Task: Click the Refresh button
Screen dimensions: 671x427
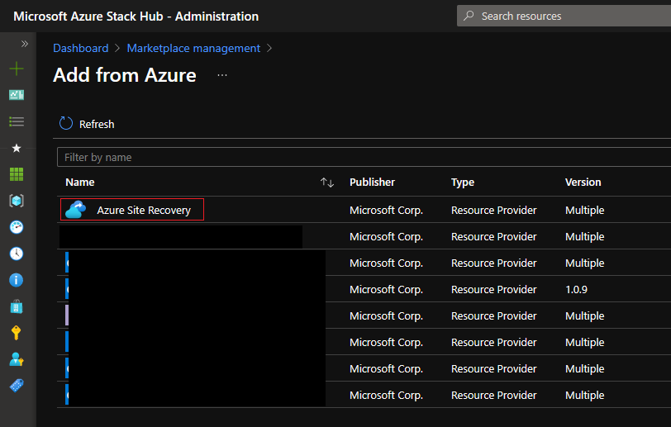Action: click(x=87, y=124)
